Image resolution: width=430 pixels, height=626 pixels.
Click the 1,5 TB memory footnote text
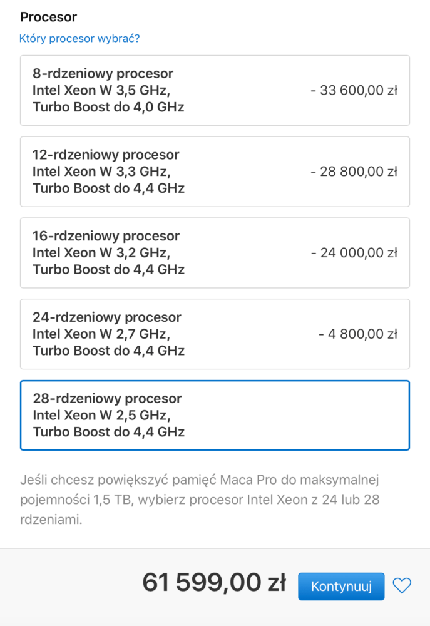[x=200, y=500]
